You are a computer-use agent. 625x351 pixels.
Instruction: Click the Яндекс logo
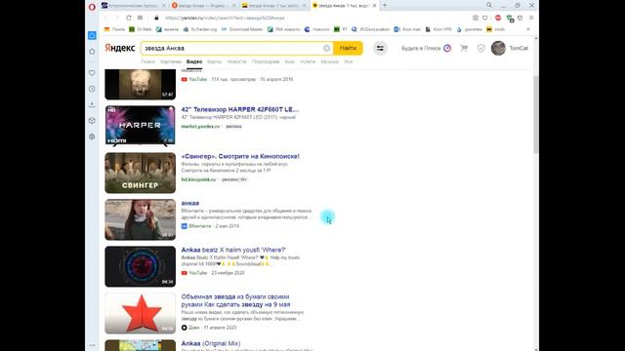tap(120, 48)
